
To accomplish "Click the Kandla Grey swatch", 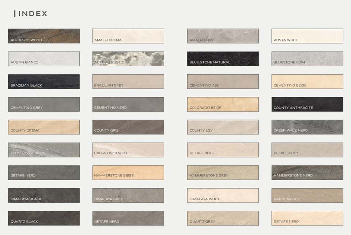I will (307, 196).
